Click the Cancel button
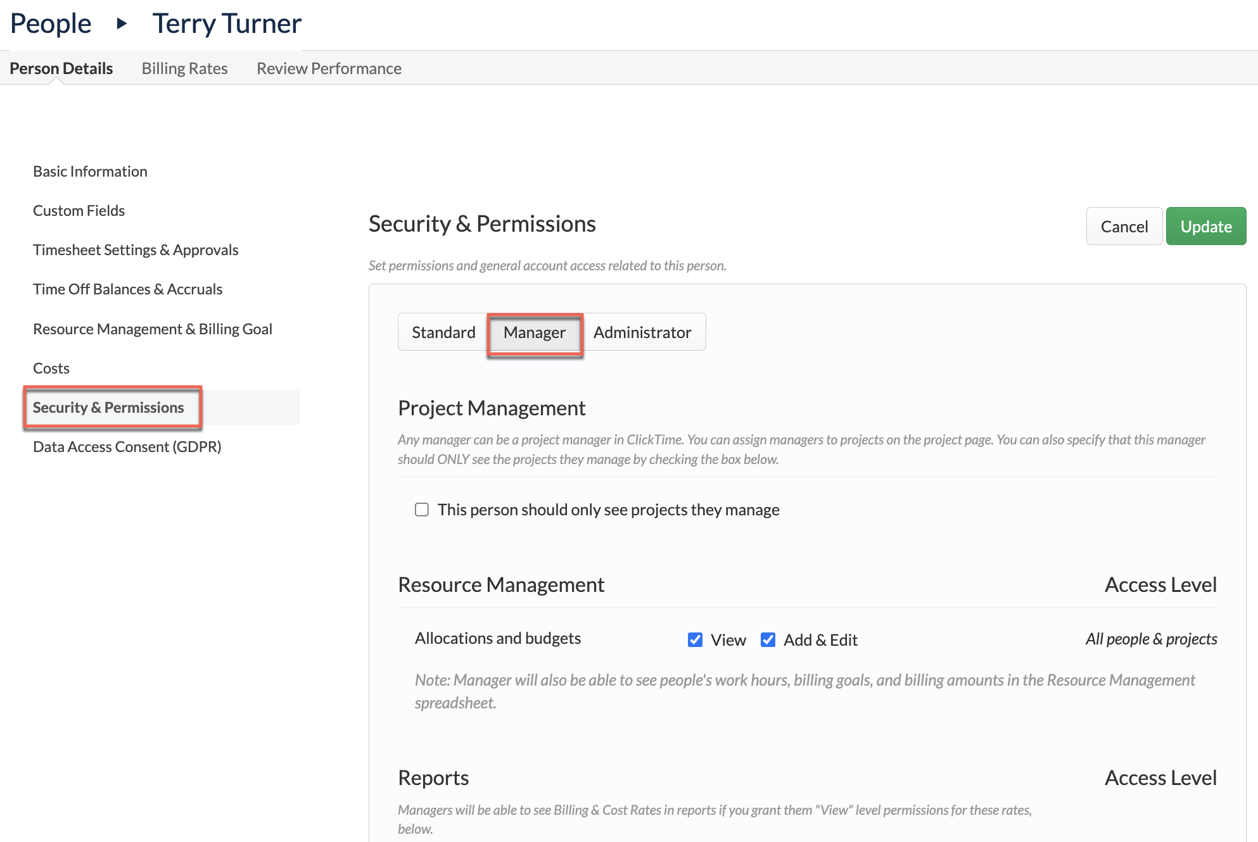Viewport: 1258px width, 842px height. 1124,226
